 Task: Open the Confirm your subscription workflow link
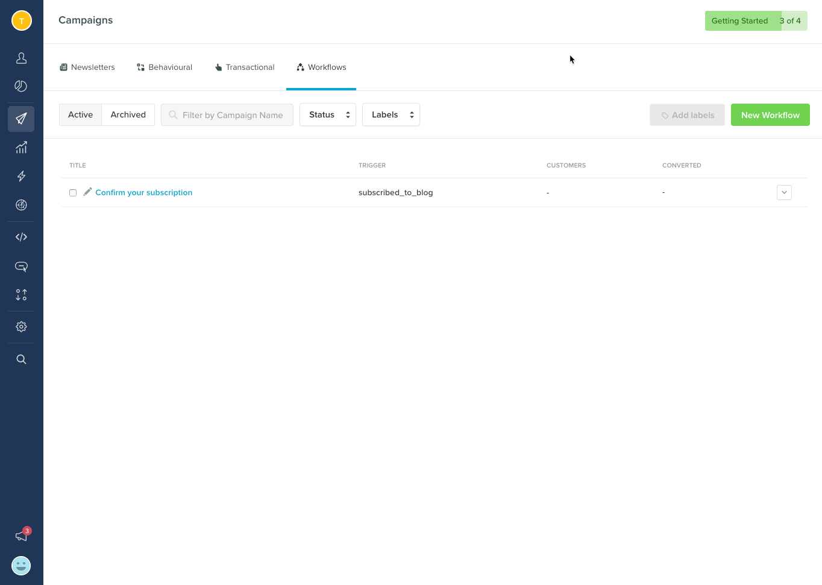coord(143,192)
